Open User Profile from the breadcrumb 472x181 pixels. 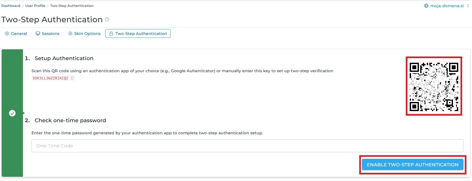(x=35, y=6)
